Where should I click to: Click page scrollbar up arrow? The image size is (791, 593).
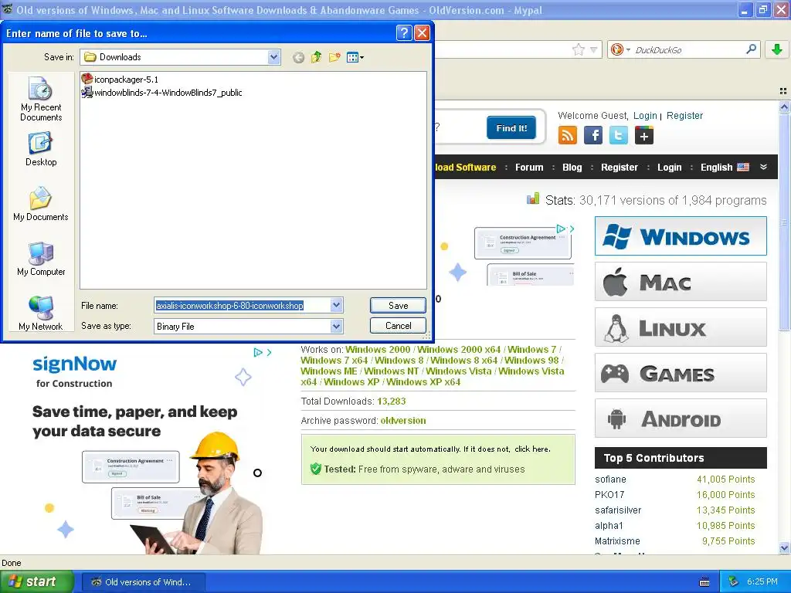(784, 107)
